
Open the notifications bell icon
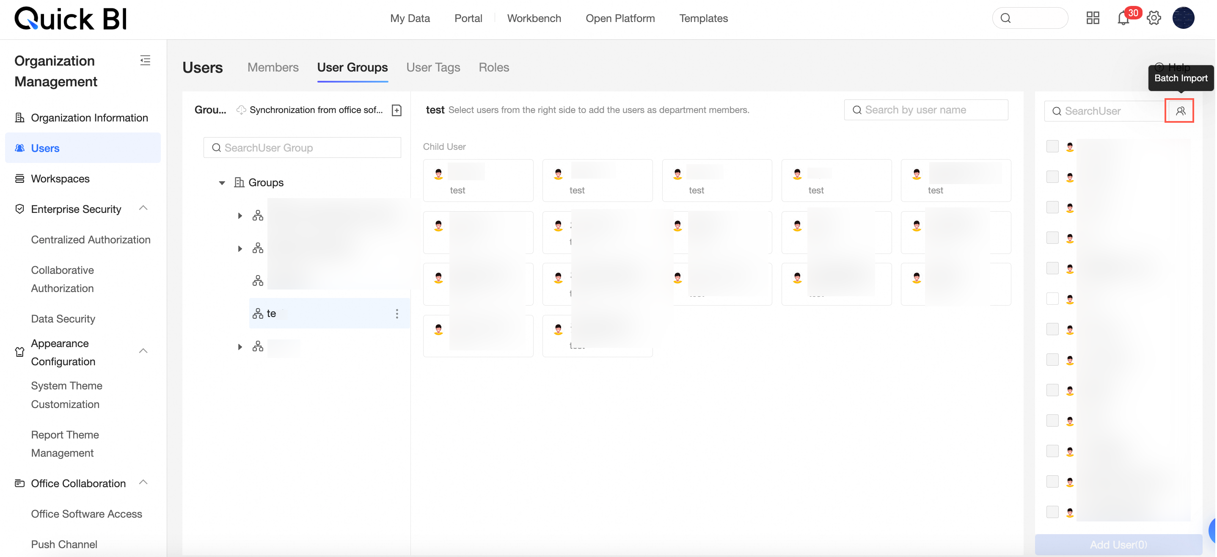click(x=1123, y=19)
